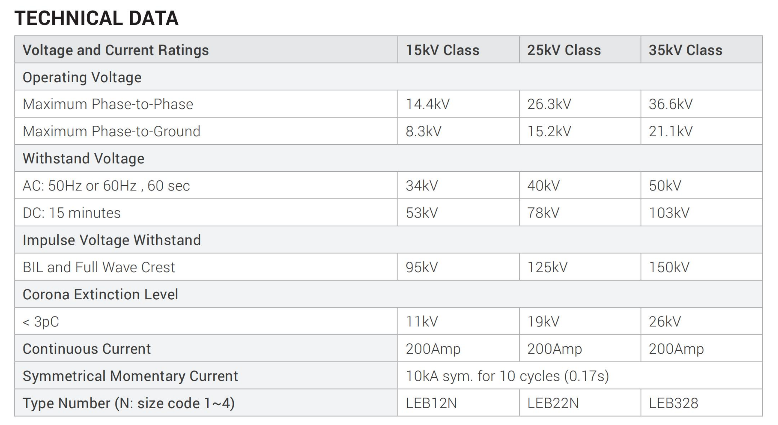Click the Withstand Voltage section row

pyautogui.click(x=84, y=159)
